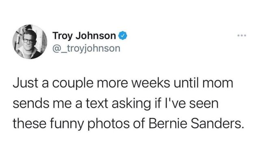The image size is (260, 159).
Task: Click the word 'asking' in the tweet
Action: 131,104
